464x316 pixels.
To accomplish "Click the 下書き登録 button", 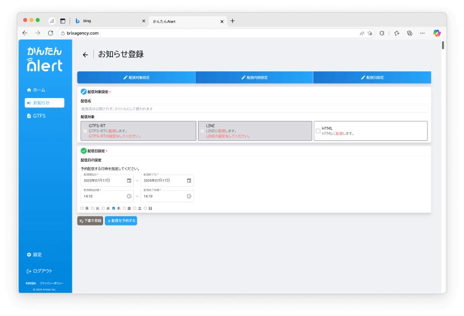I will click(x=90, y=221).
